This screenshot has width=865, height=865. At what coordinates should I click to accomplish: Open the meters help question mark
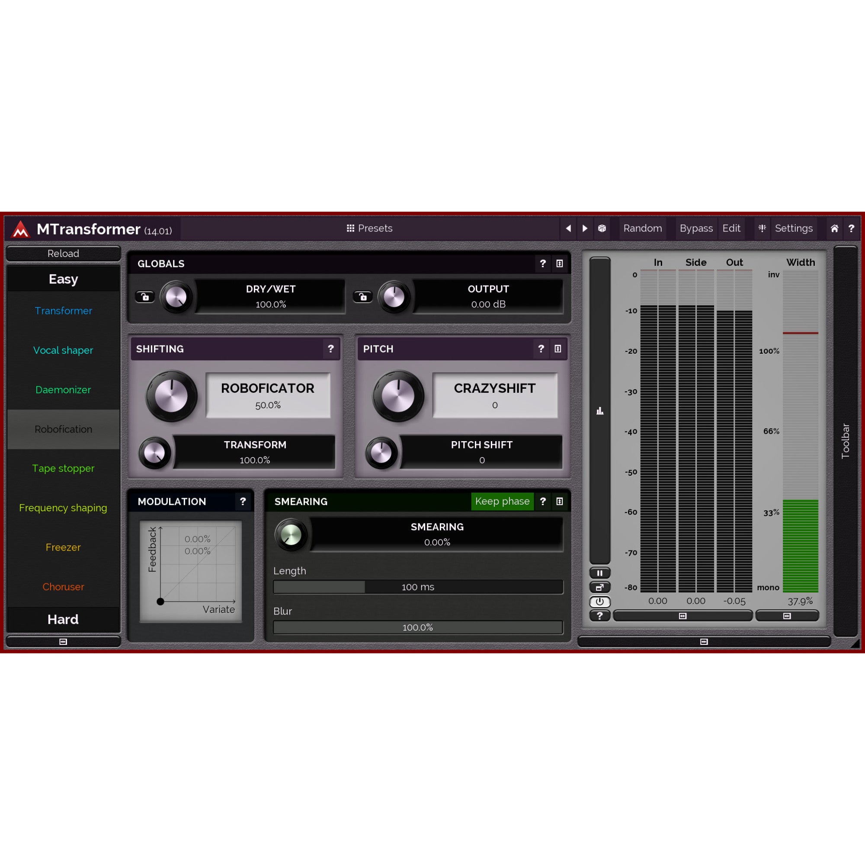[600, 615]
